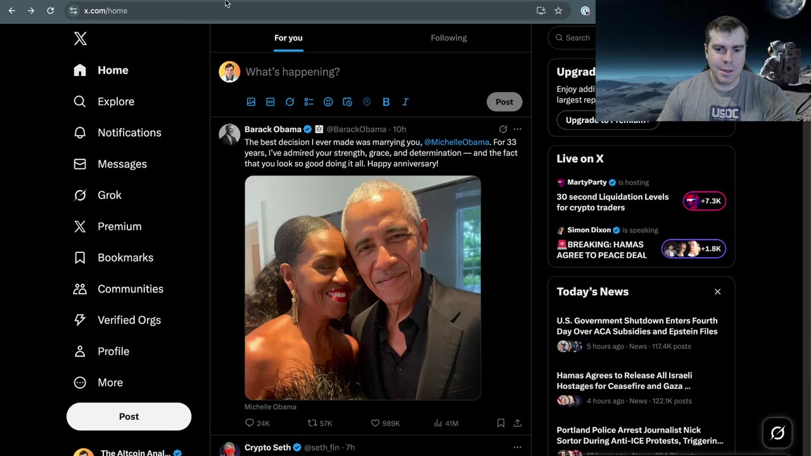Open more options on Obama post

pos(518,129)
